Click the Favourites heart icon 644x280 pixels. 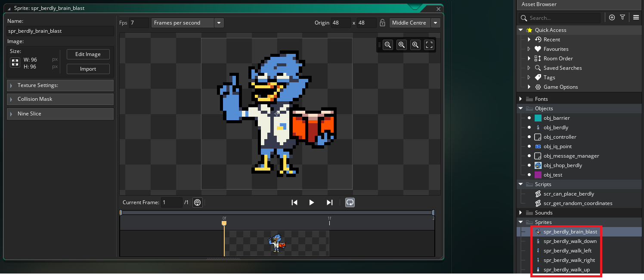(x=538, y=49)
